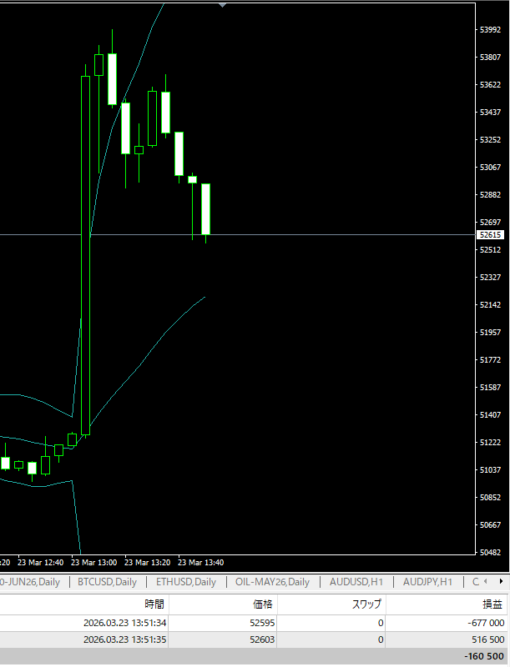This screenshot has height=667, width=510.
Task: Click the current price label 52615
Action: [x=490, y=235]
